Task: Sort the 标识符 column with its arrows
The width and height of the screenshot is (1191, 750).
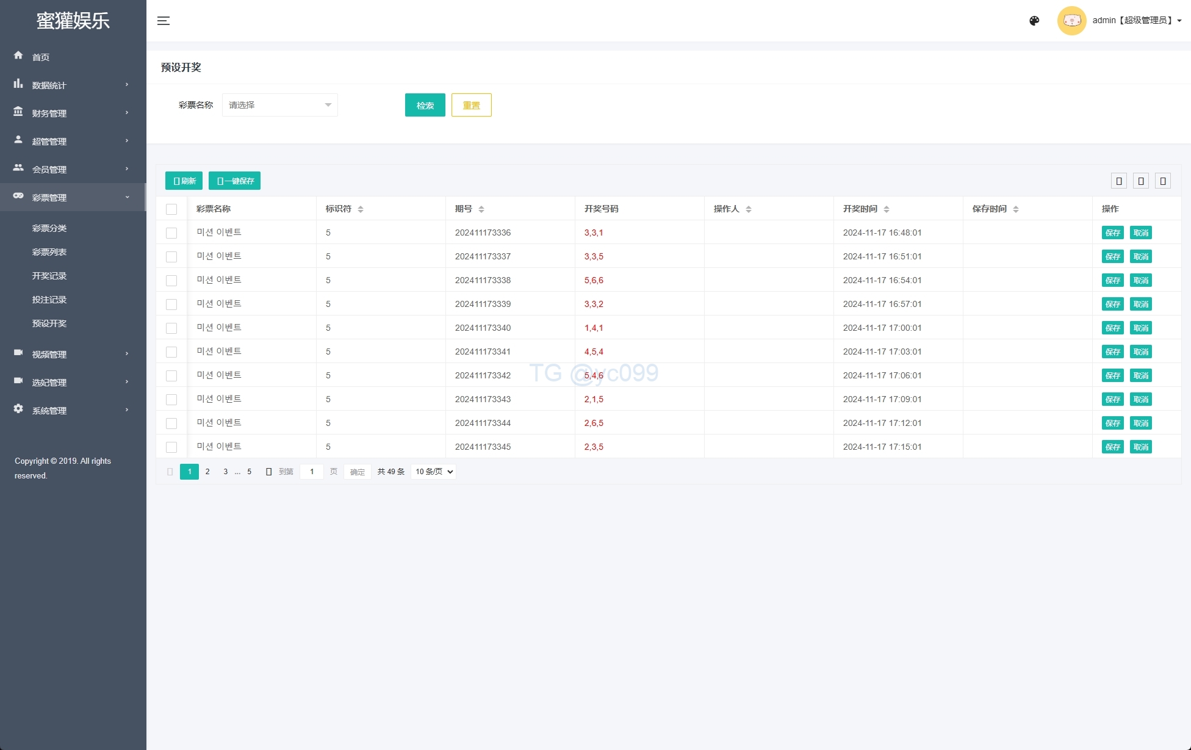Action: pyautogui.click(x=361, y=209)
